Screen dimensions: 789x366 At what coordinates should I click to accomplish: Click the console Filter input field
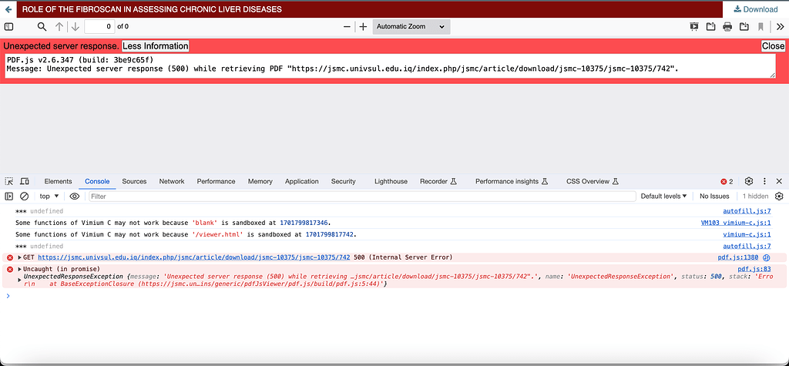pos(362,196)
